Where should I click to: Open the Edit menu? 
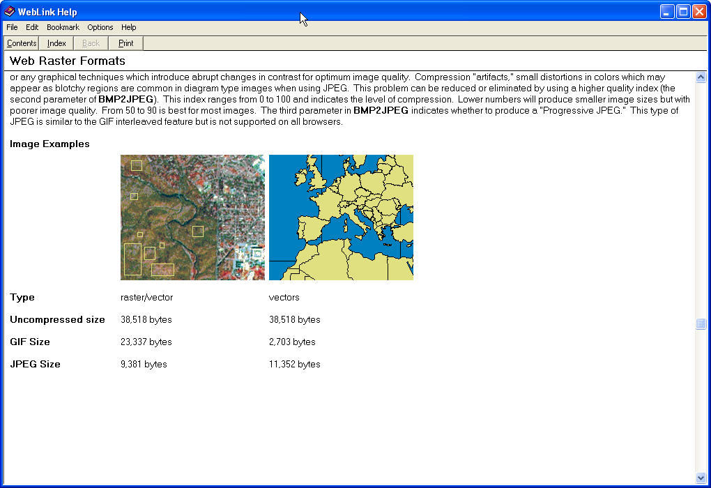[32, 27]
